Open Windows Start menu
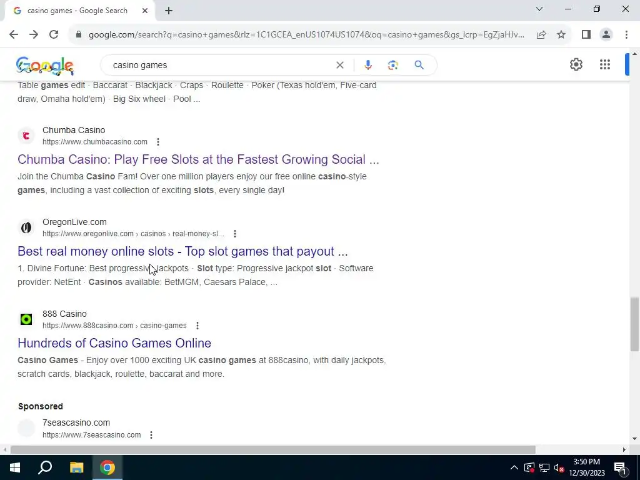The image size is (640, 480). click(15, 467)
